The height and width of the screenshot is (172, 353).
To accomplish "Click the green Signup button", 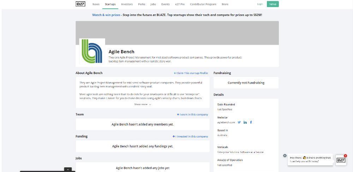I will coord(273,4).
